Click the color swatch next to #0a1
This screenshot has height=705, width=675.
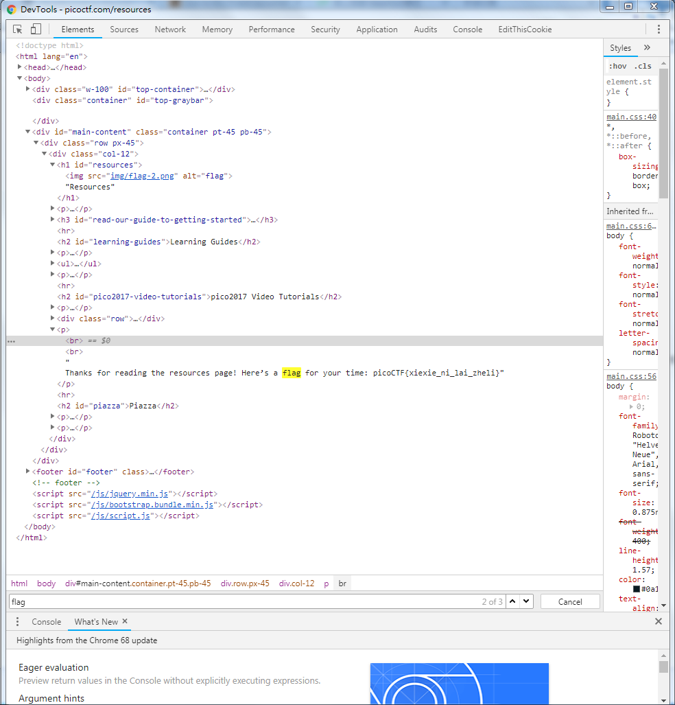(x=637, y=589)
